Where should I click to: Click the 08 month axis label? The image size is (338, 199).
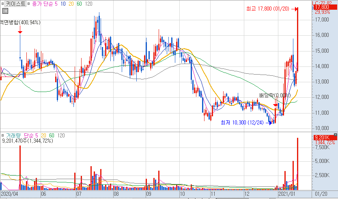click(116, 194)
